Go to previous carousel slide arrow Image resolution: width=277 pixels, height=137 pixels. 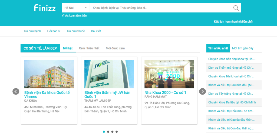[16, 91]
